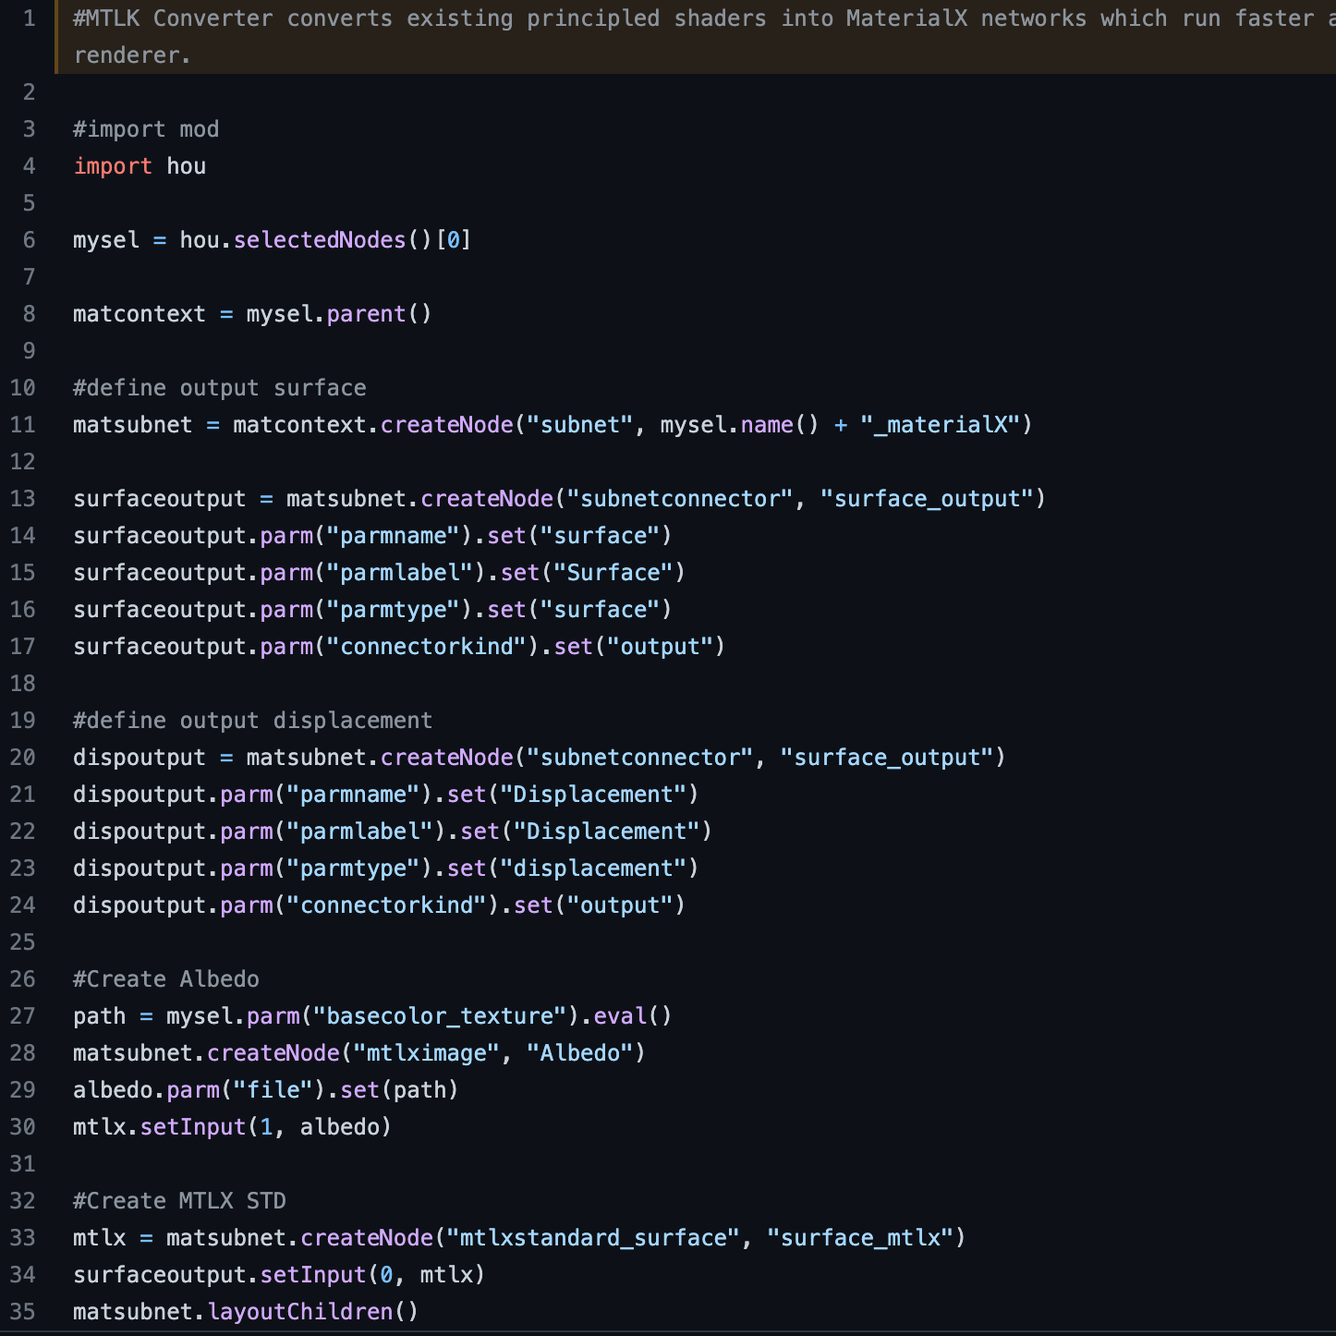Viewport: 1336px width, 1336px height.
Task: Click line number 4 in the gutter
Action: tap(29, 166)
